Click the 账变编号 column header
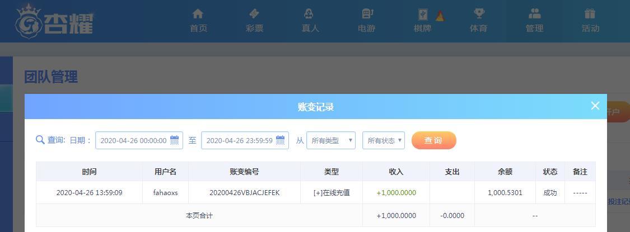The image size is (630, 232). pos(244,172)
